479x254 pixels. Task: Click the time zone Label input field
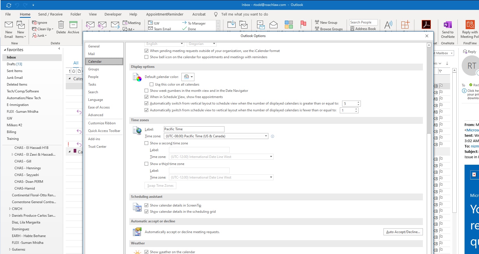point(194,129)
